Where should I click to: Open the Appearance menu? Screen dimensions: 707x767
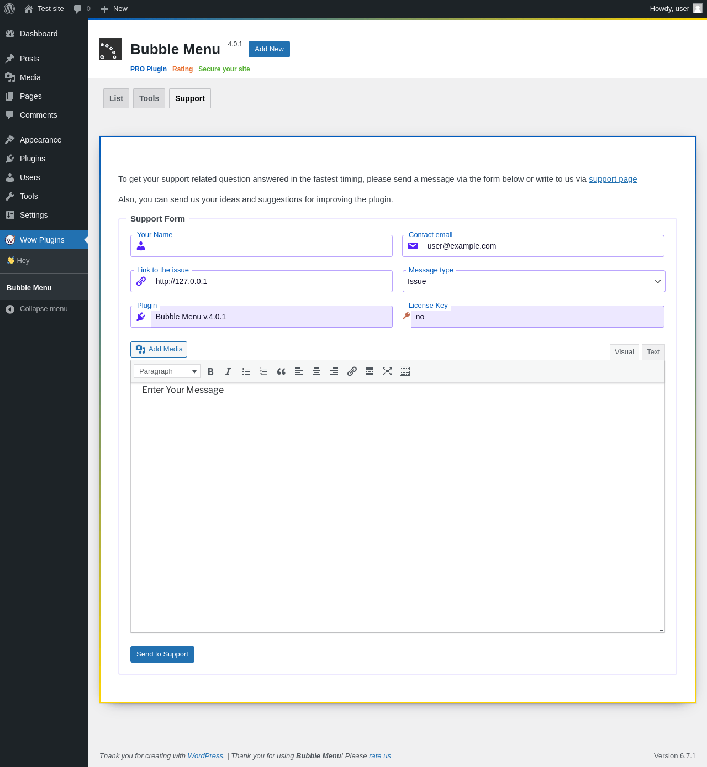(44, 140)
